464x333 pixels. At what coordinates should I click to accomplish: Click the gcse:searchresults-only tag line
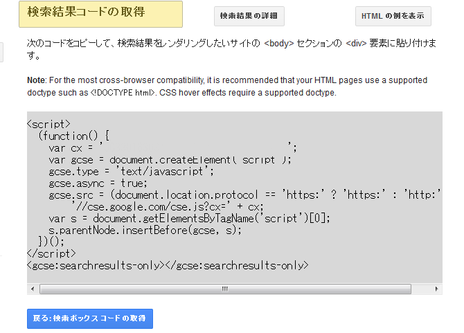(168, 265)
